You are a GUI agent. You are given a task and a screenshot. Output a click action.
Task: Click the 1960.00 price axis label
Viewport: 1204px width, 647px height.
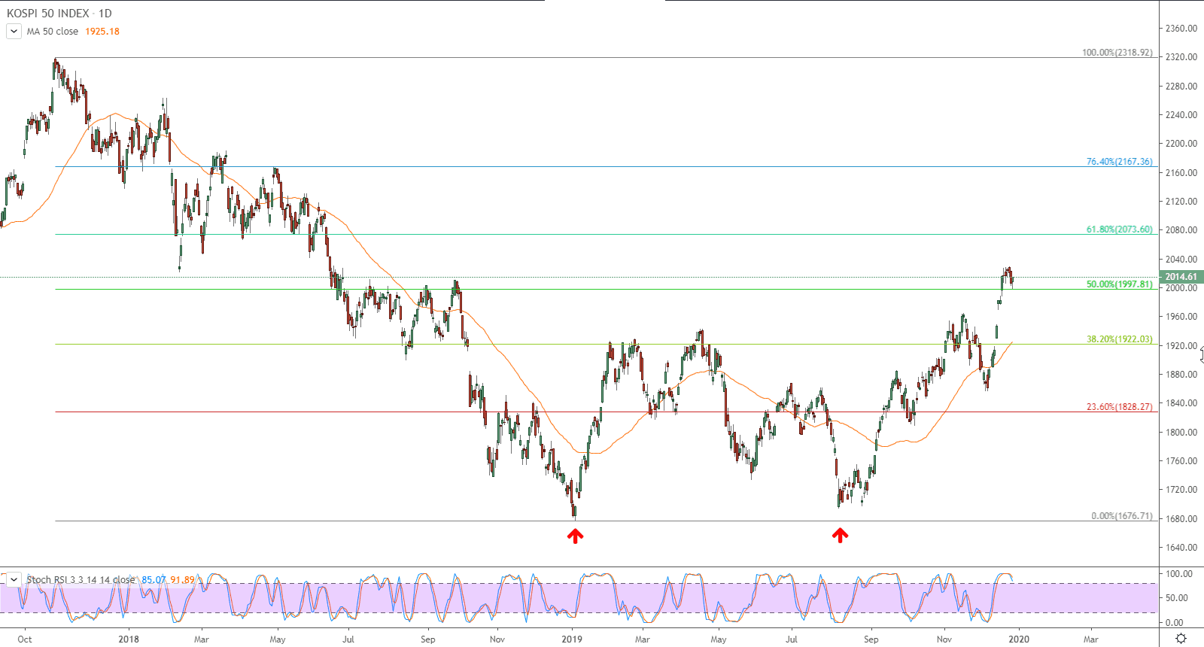point(1181,317)
